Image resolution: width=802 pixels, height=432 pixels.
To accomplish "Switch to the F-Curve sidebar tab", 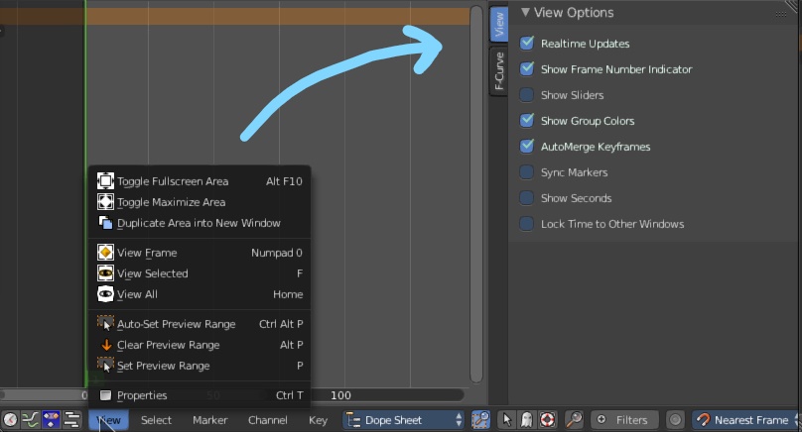I will click(x=498, y=70).
